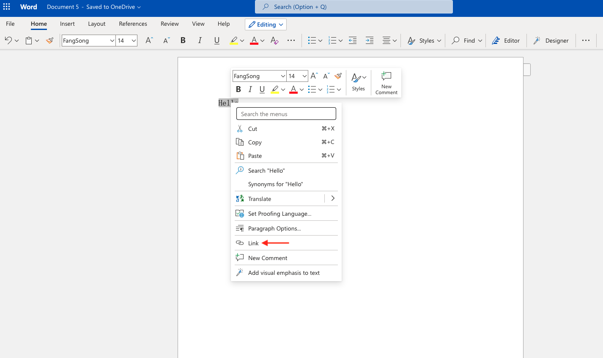Screen dimensions: 603x358
Task: Click New Comment in floating toolbar
Action: [386, 83]
